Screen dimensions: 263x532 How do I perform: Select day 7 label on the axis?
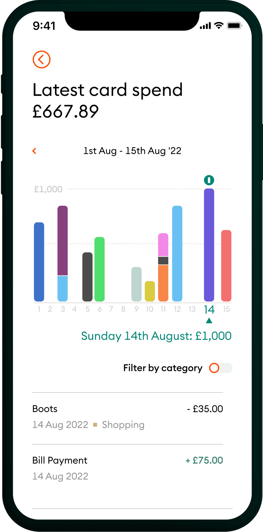111,309
